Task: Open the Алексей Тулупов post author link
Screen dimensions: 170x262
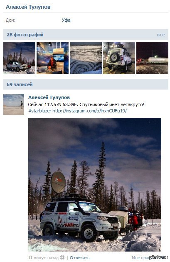Action: pos(49,97)
